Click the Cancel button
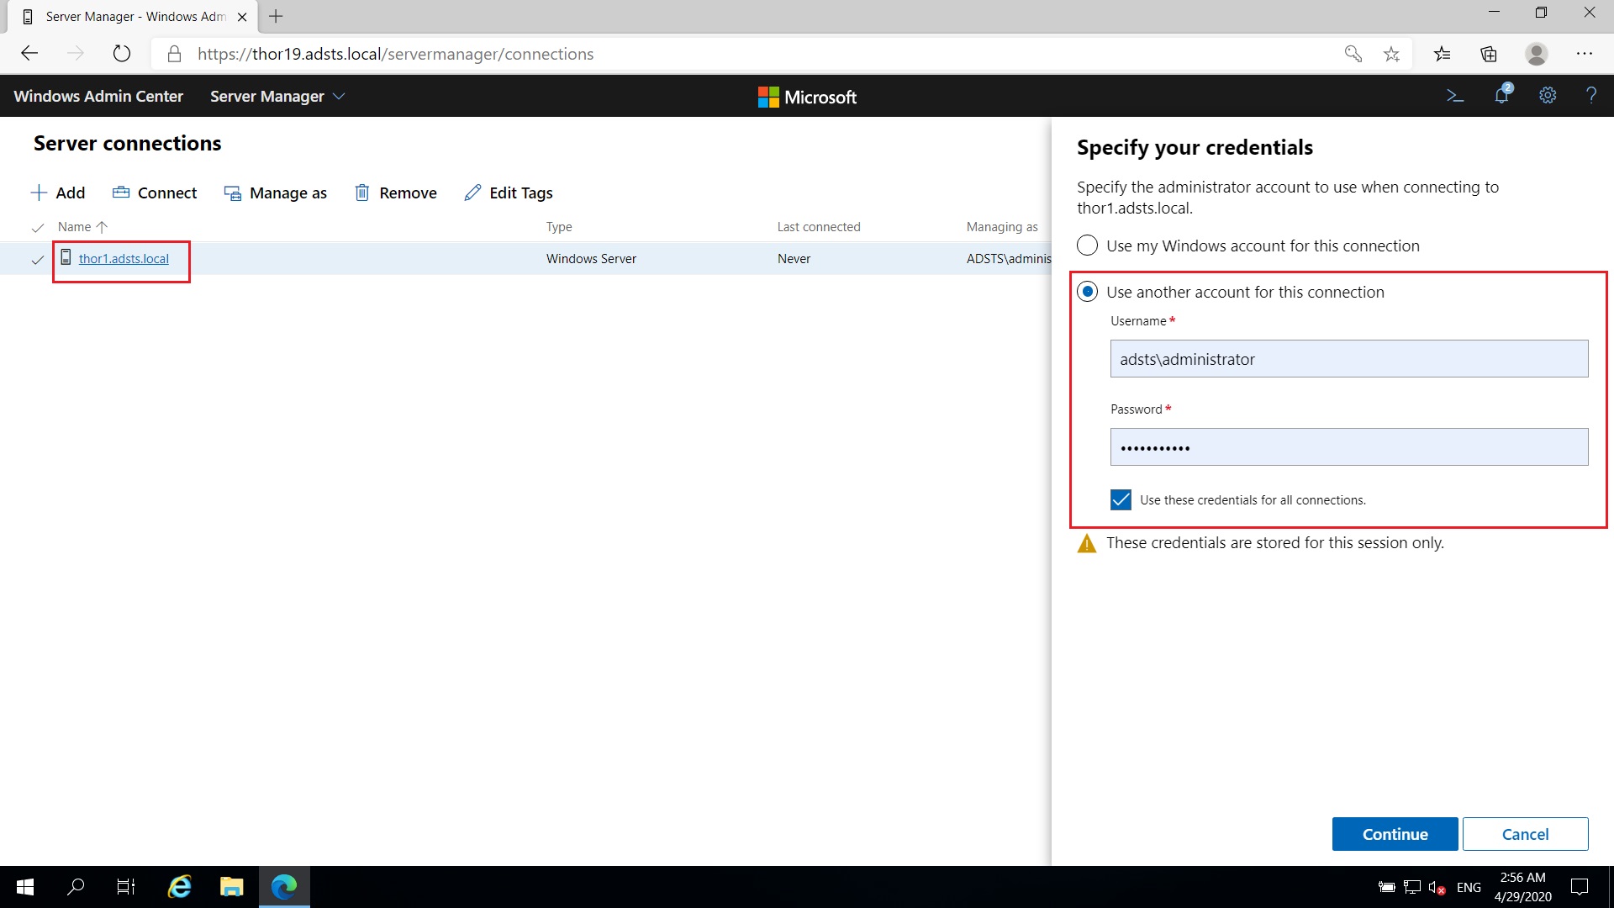 pos(1525,834)
